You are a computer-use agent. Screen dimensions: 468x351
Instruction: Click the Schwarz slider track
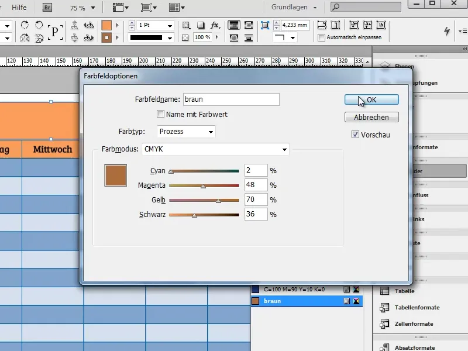point(204,215)
